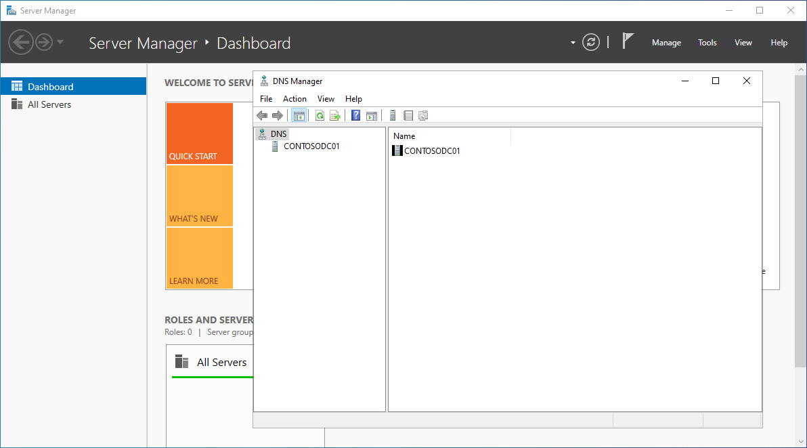
Task: Toggle the Show/Hide Console Tree icon
Action: 299,115
